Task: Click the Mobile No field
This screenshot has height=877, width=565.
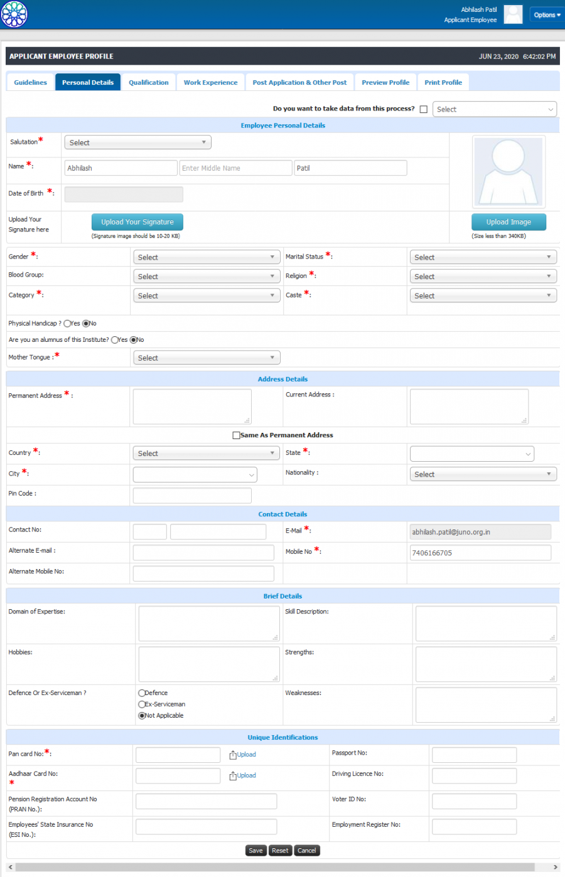Action: pos(480,553)
